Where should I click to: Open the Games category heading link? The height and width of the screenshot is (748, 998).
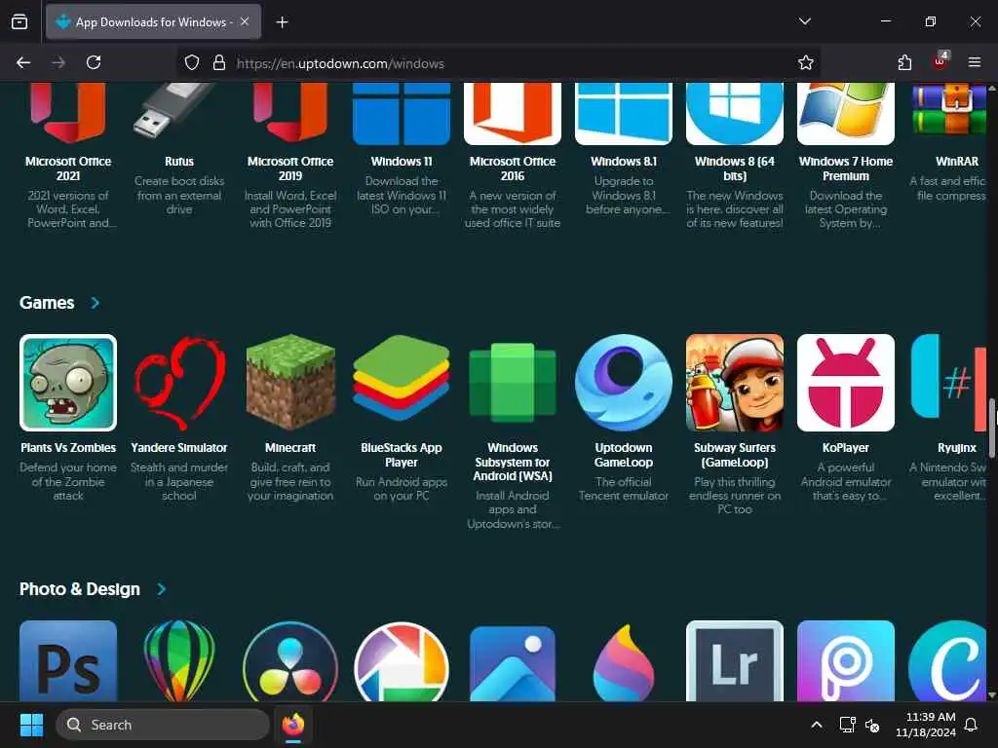click(x=47, y=303)
